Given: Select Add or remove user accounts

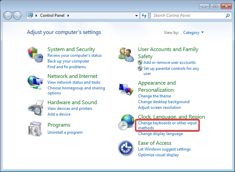Looking at the screenshot, I should 169,62.
